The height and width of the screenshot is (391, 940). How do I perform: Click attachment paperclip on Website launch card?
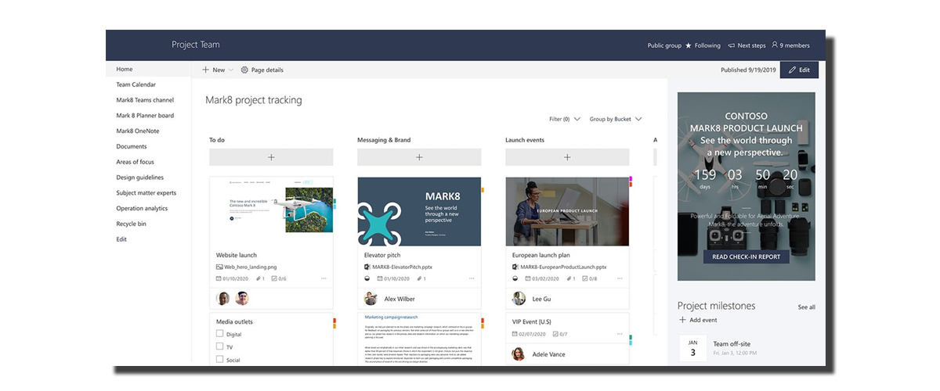pos(257,278)
